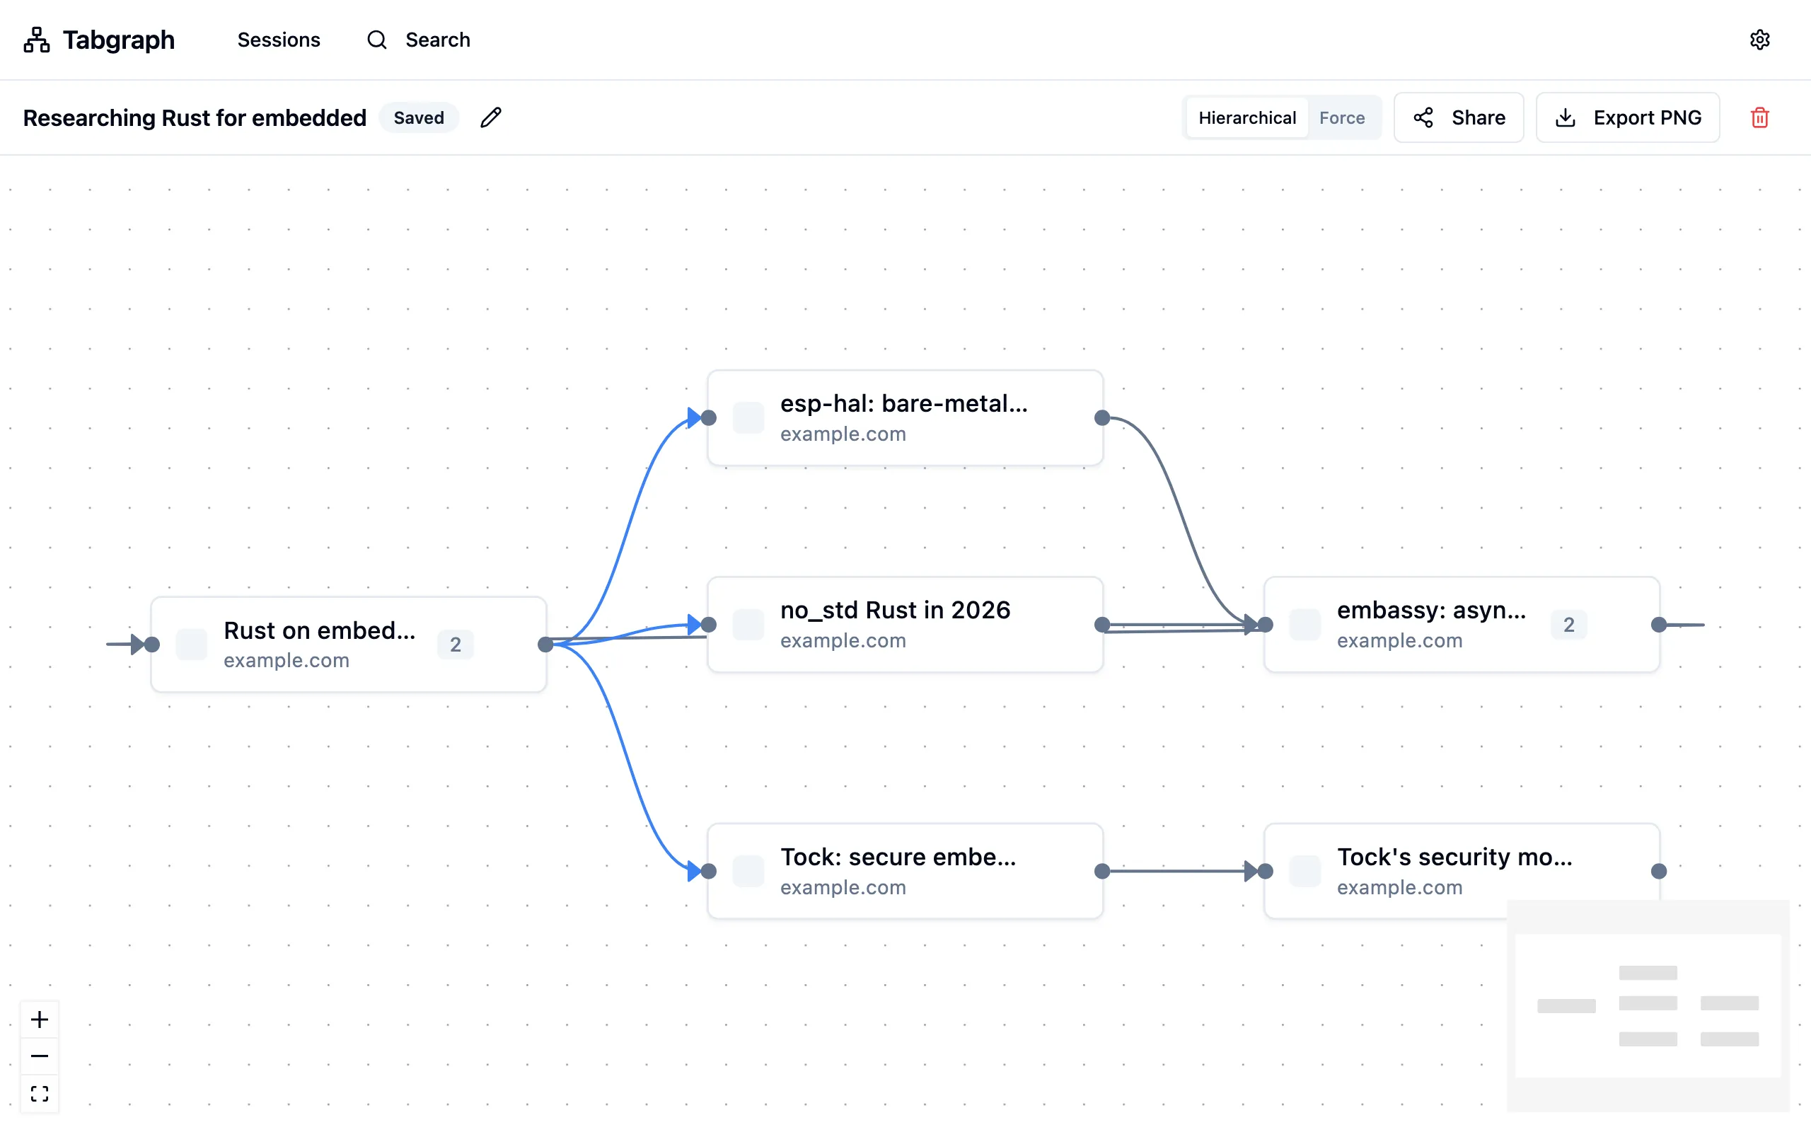Click output handle of 'esp-hal' node
The width and height of the screenshot is (1811, 1132).
point(1102,417)
